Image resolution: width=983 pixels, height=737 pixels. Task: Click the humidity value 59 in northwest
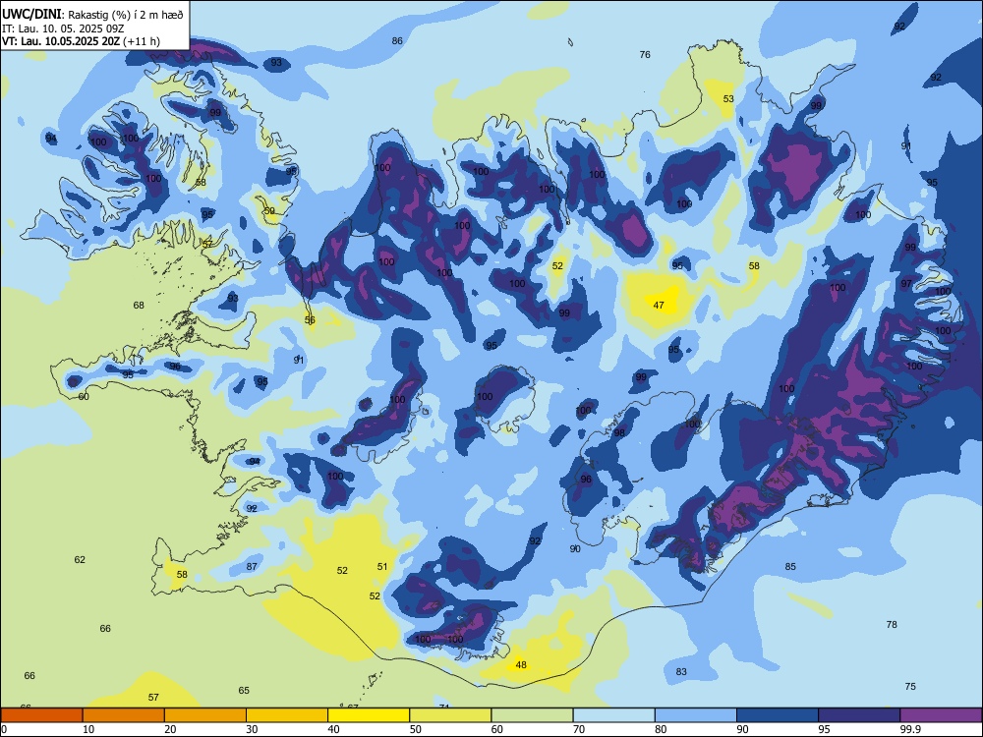click(x=269, y=211)
